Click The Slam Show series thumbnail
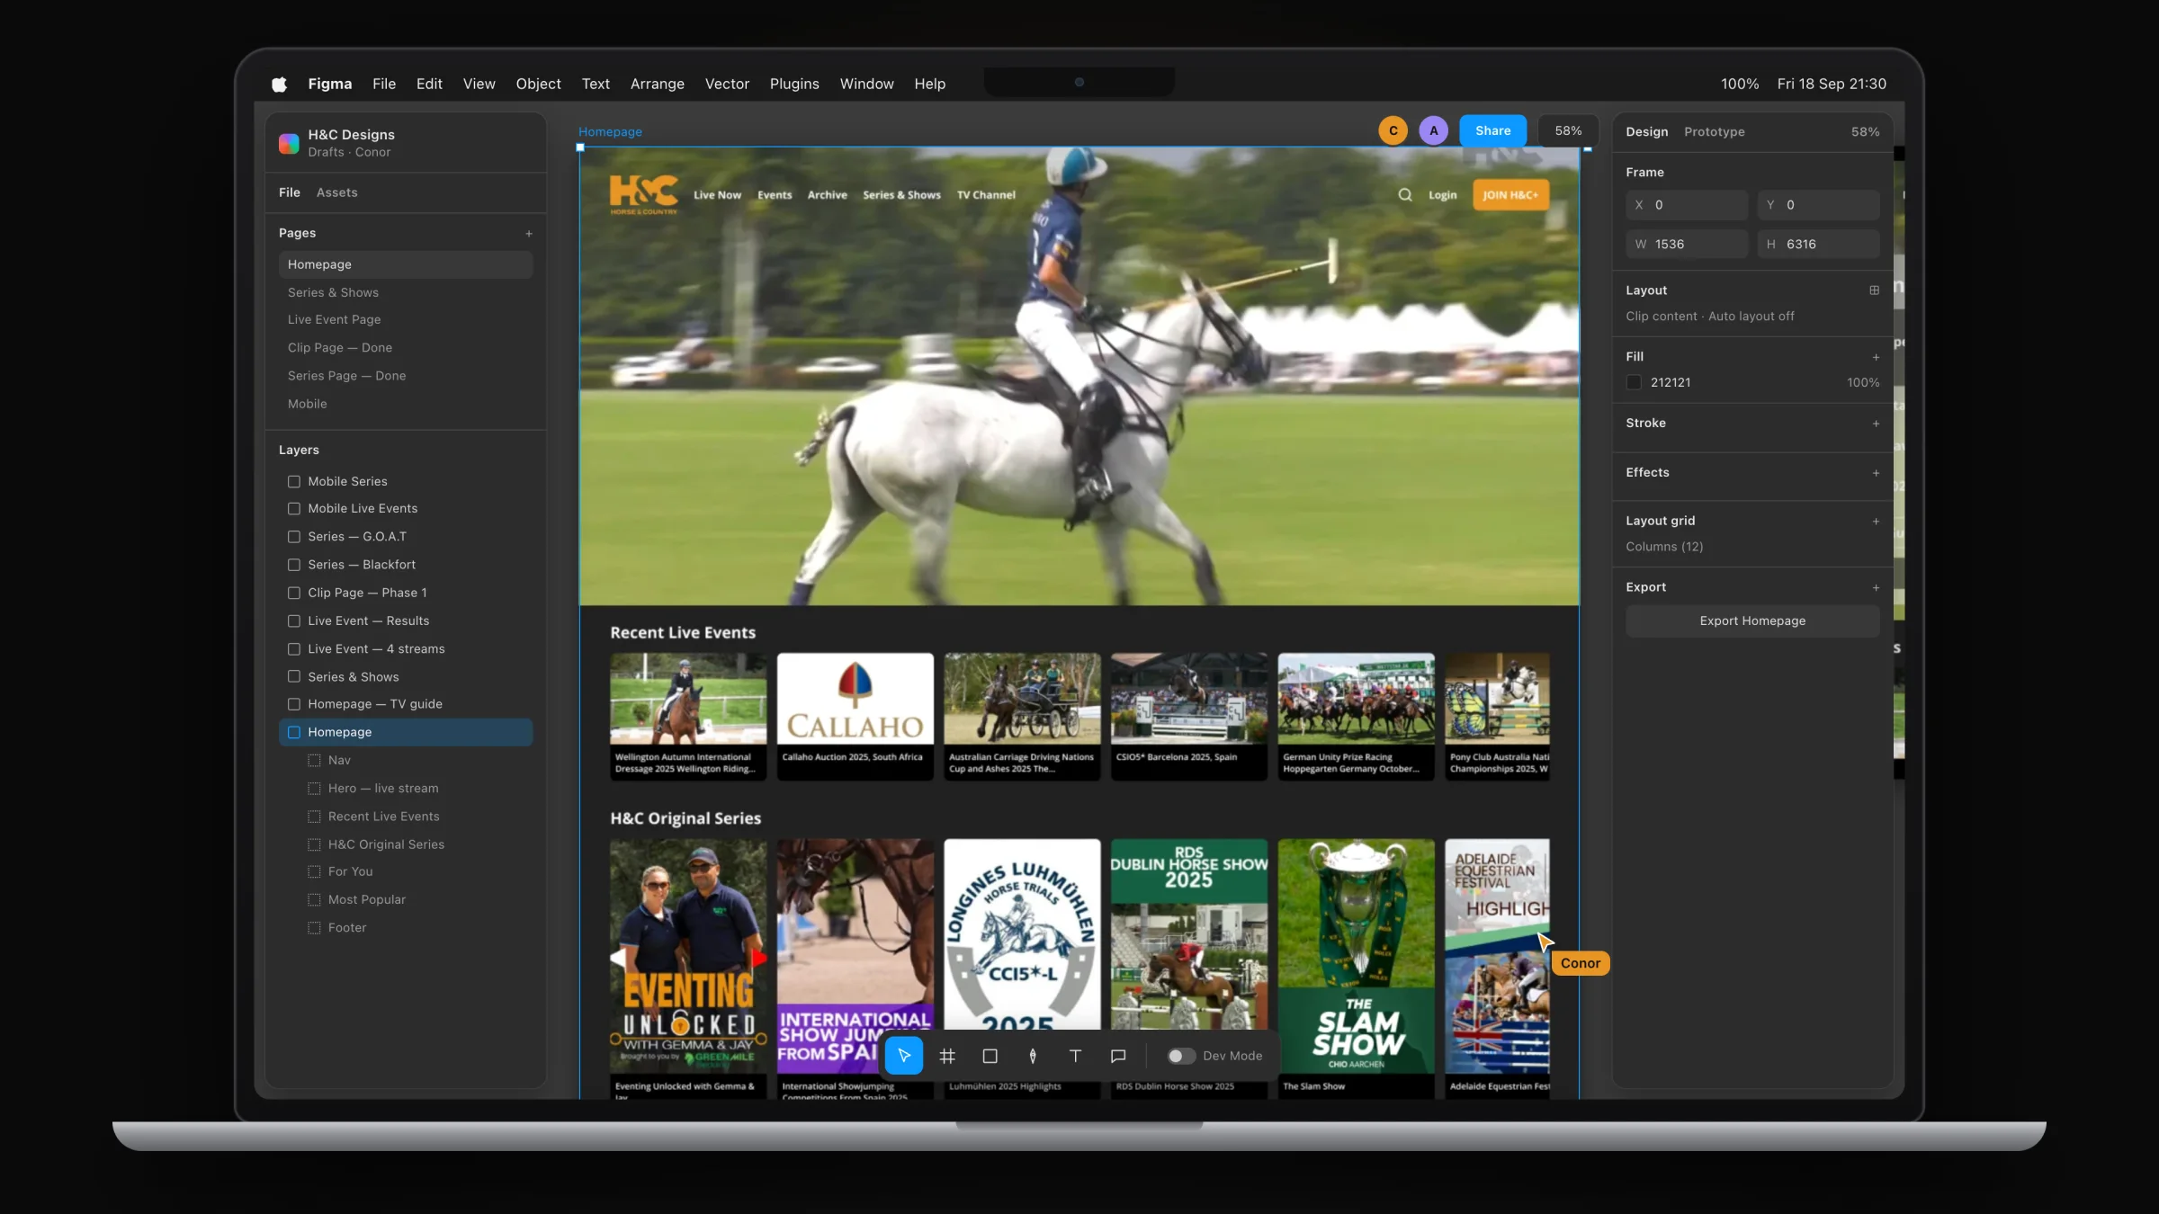Screen dimensions: 2159x1214 (1356, 956)
